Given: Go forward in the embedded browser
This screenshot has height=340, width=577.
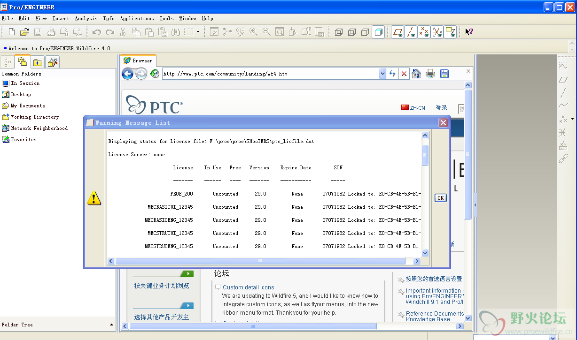Looking at the screenshot, I should tap(141, 74).
